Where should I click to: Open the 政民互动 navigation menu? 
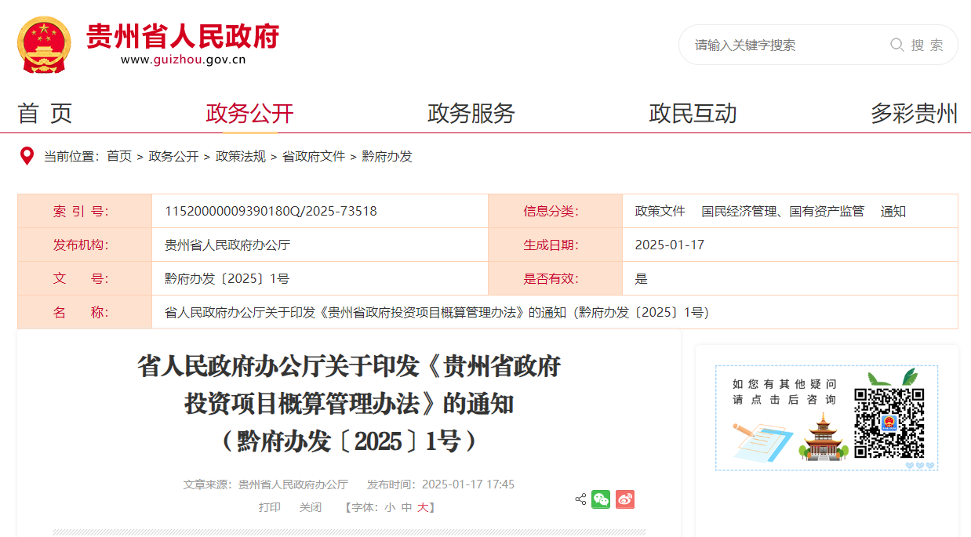pyautogui.click(x=693, y=113)
